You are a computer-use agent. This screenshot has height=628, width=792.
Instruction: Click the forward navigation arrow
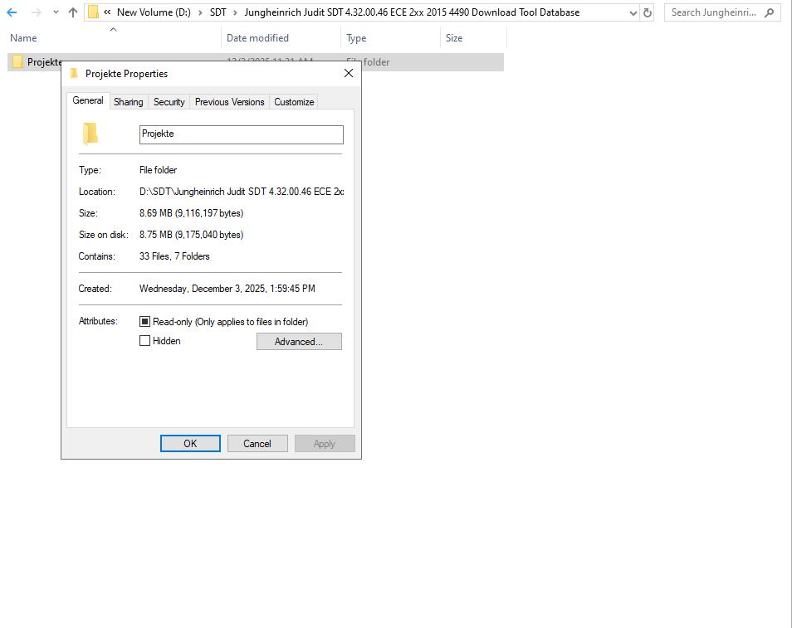tap(36, 12)
